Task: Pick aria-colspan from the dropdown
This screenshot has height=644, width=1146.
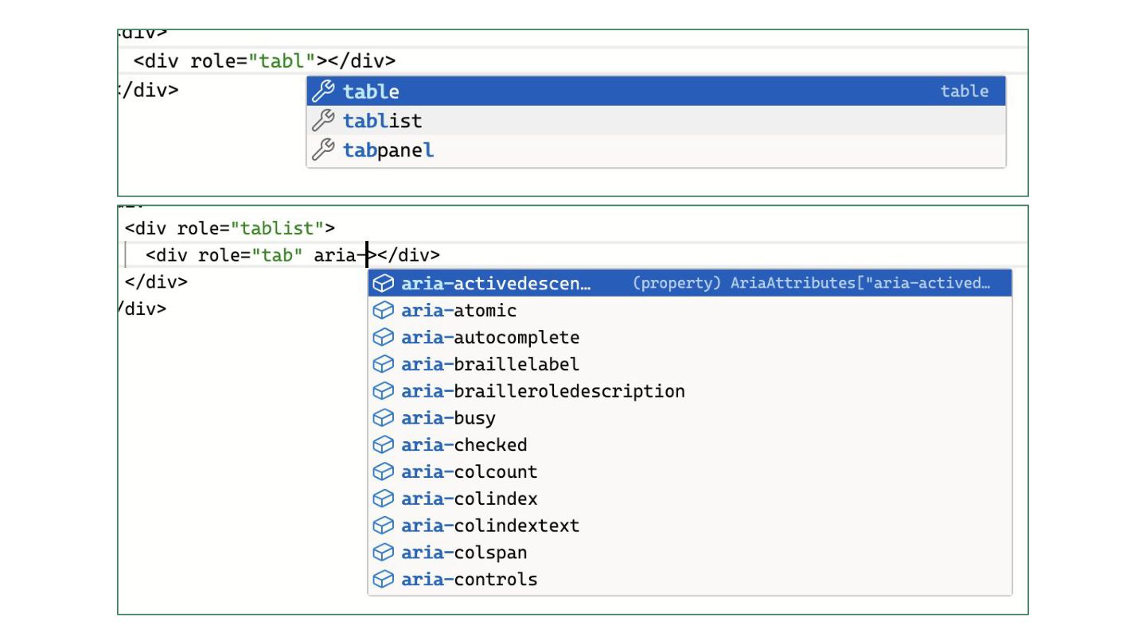Action: [464, 553]
